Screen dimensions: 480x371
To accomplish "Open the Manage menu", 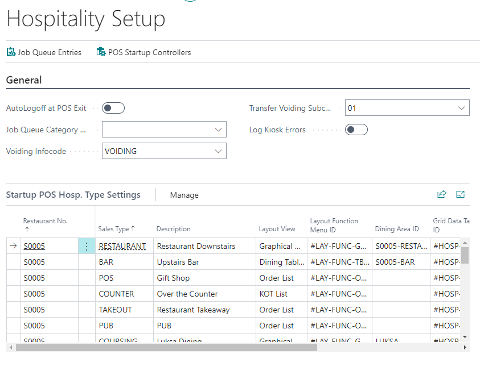I will (x=184, y=195).
